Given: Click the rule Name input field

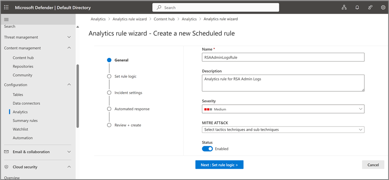Looking at the screenshot, I should [x=283, y=57].
